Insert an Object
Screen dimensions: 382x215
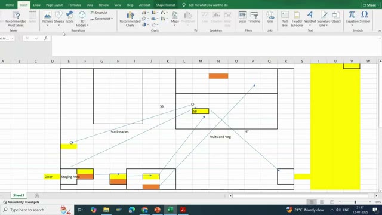(x=336, y=17)
